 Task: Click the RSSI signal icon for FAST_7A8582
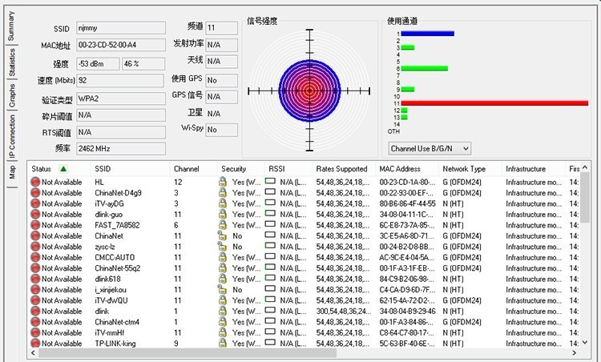tap(270, 223)
